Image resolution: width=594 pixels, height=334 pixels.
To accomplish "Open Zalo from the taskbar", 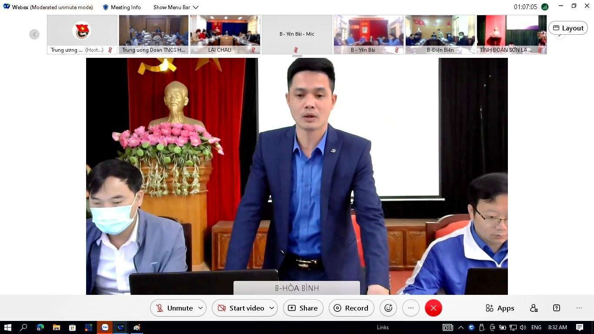I will point(105,327).
